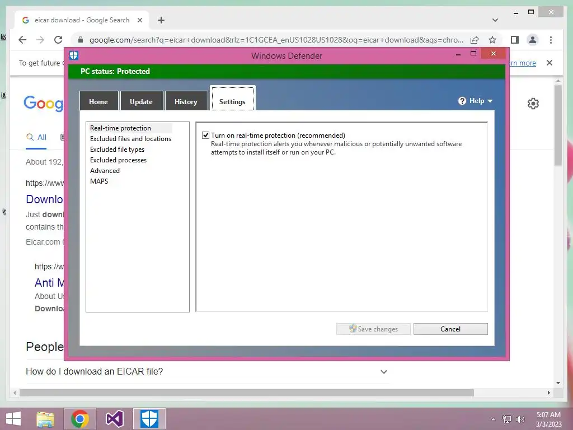This screenshot has width=573, height=430.
Task: Click Windows Defender taskbar icon
Action: (x=149, y=419)
